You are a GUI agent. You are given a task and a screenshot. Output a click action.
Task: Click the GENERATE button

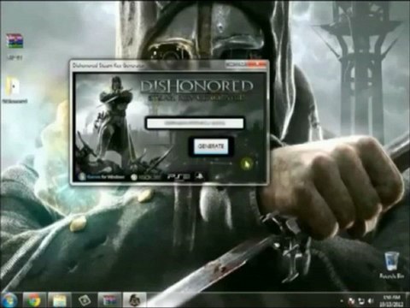211,146
